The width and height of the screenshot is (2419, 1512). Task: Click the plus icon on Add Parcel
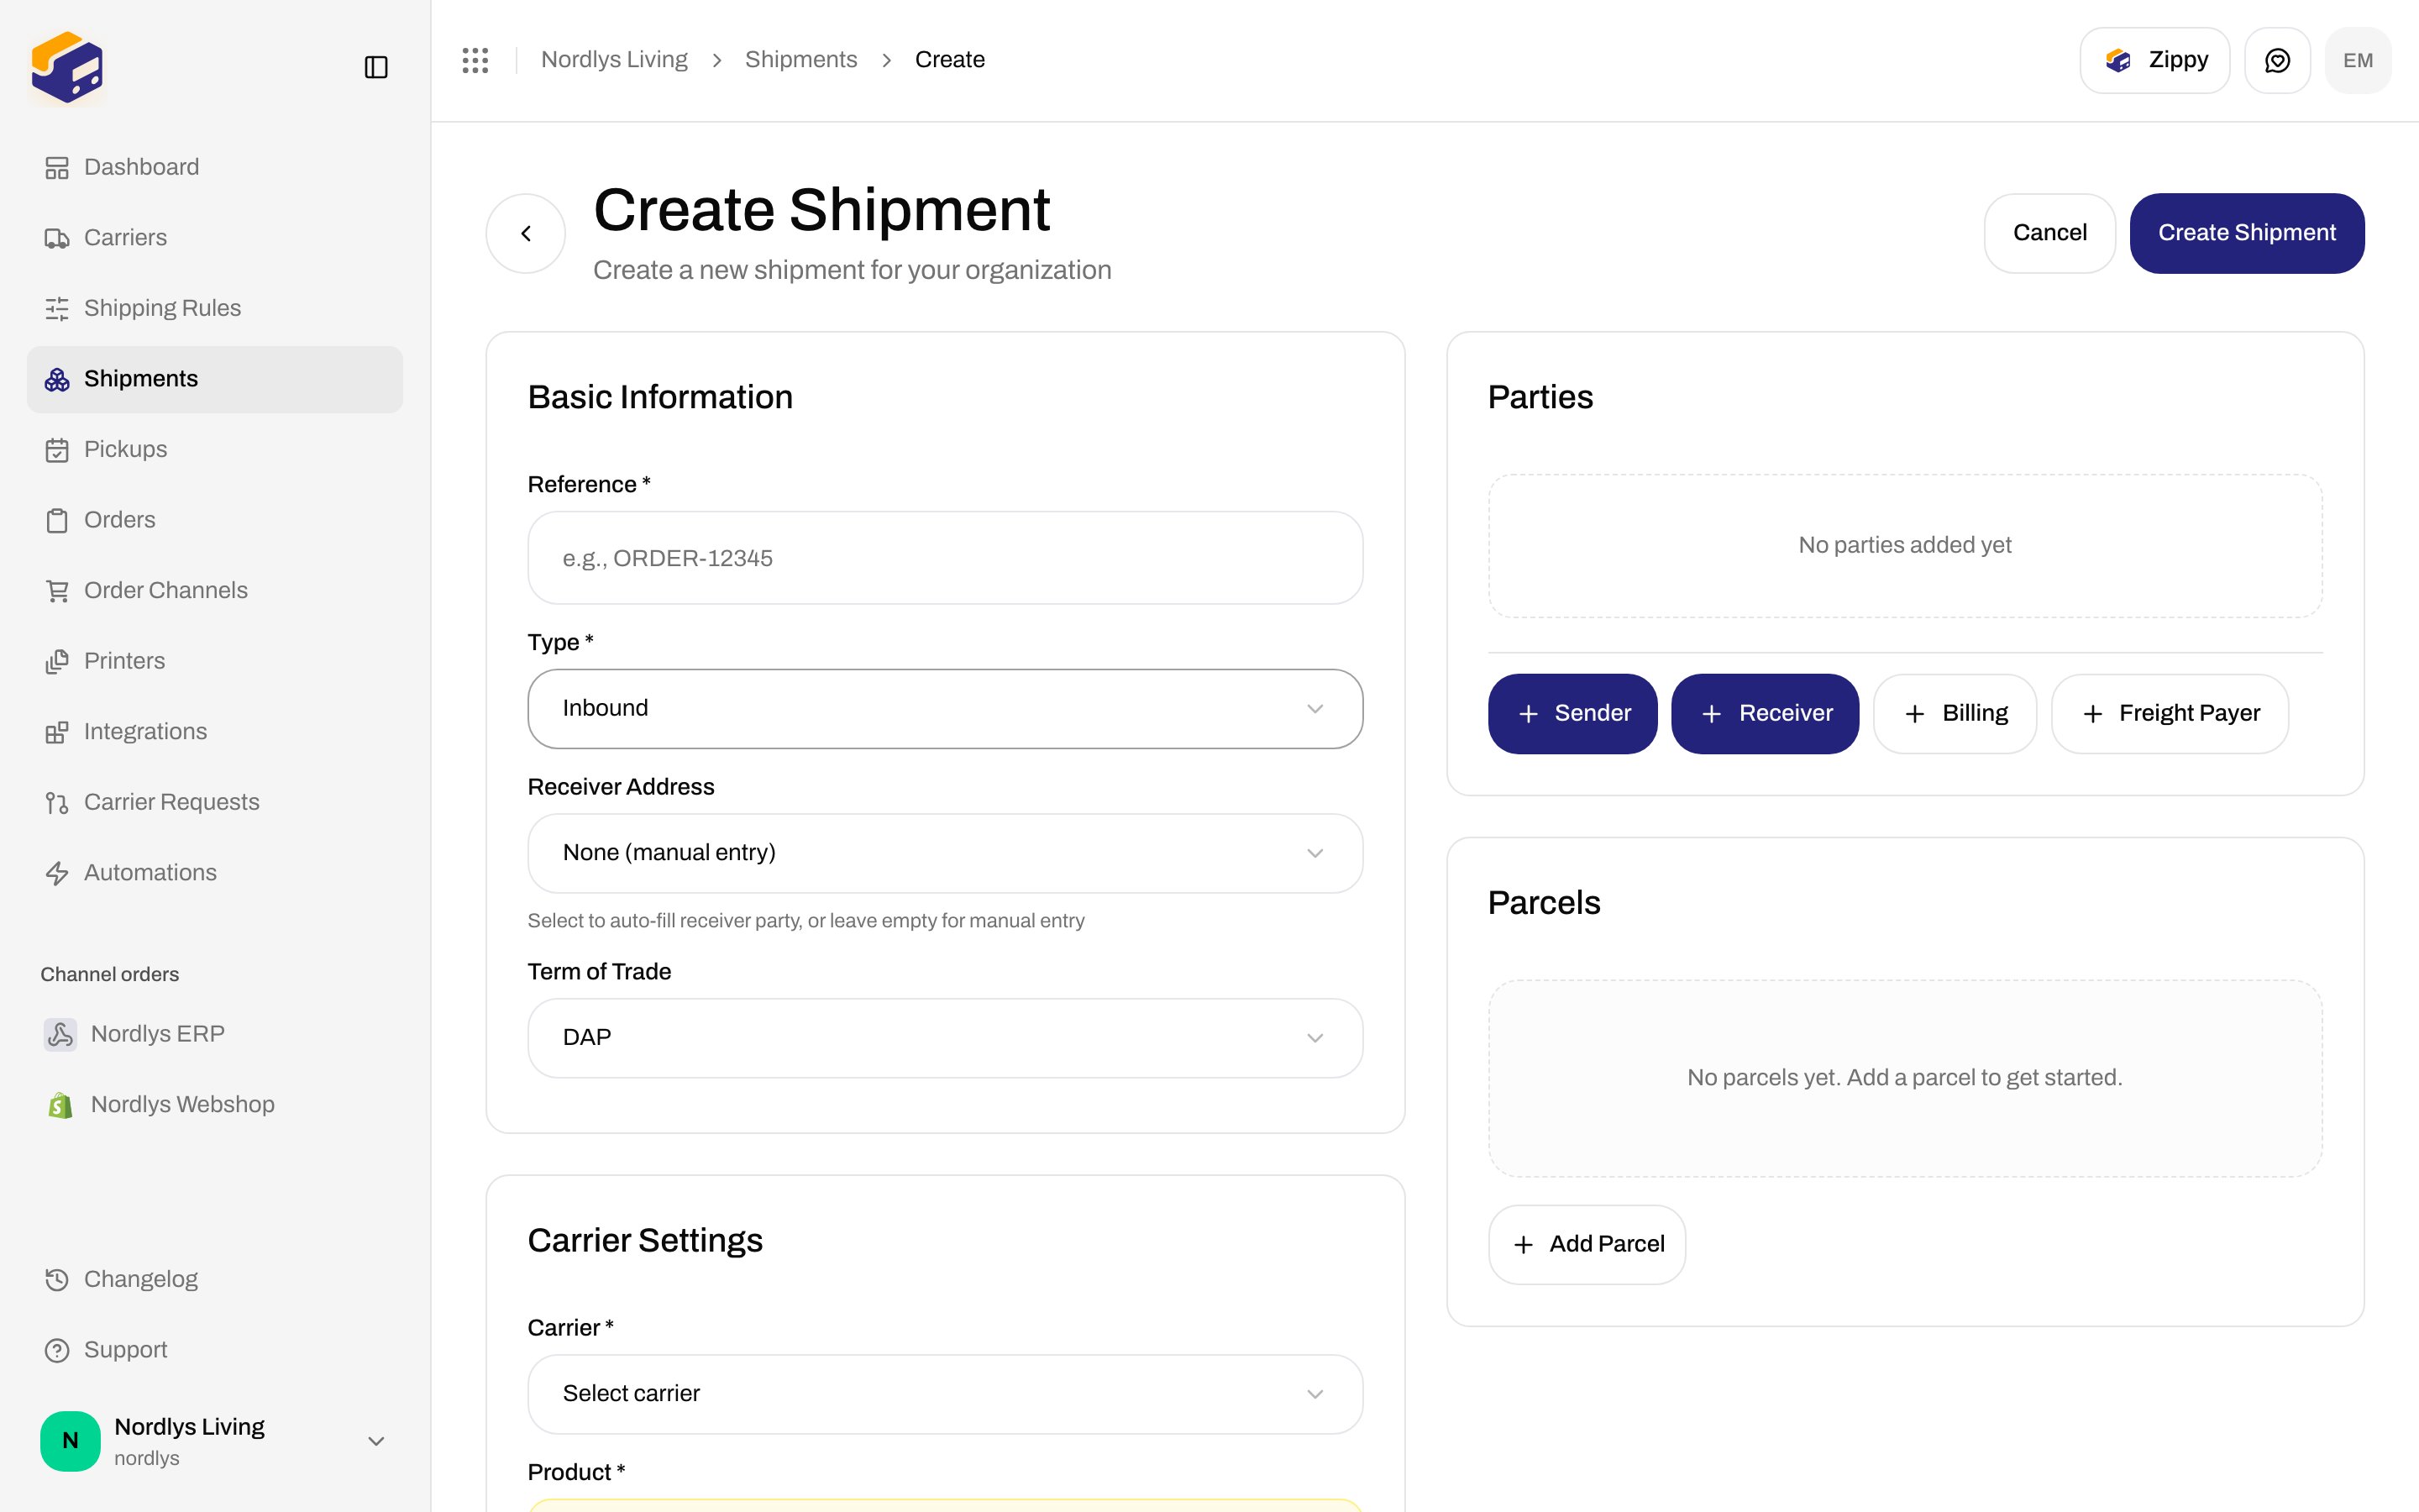tap(1524, 1245)
